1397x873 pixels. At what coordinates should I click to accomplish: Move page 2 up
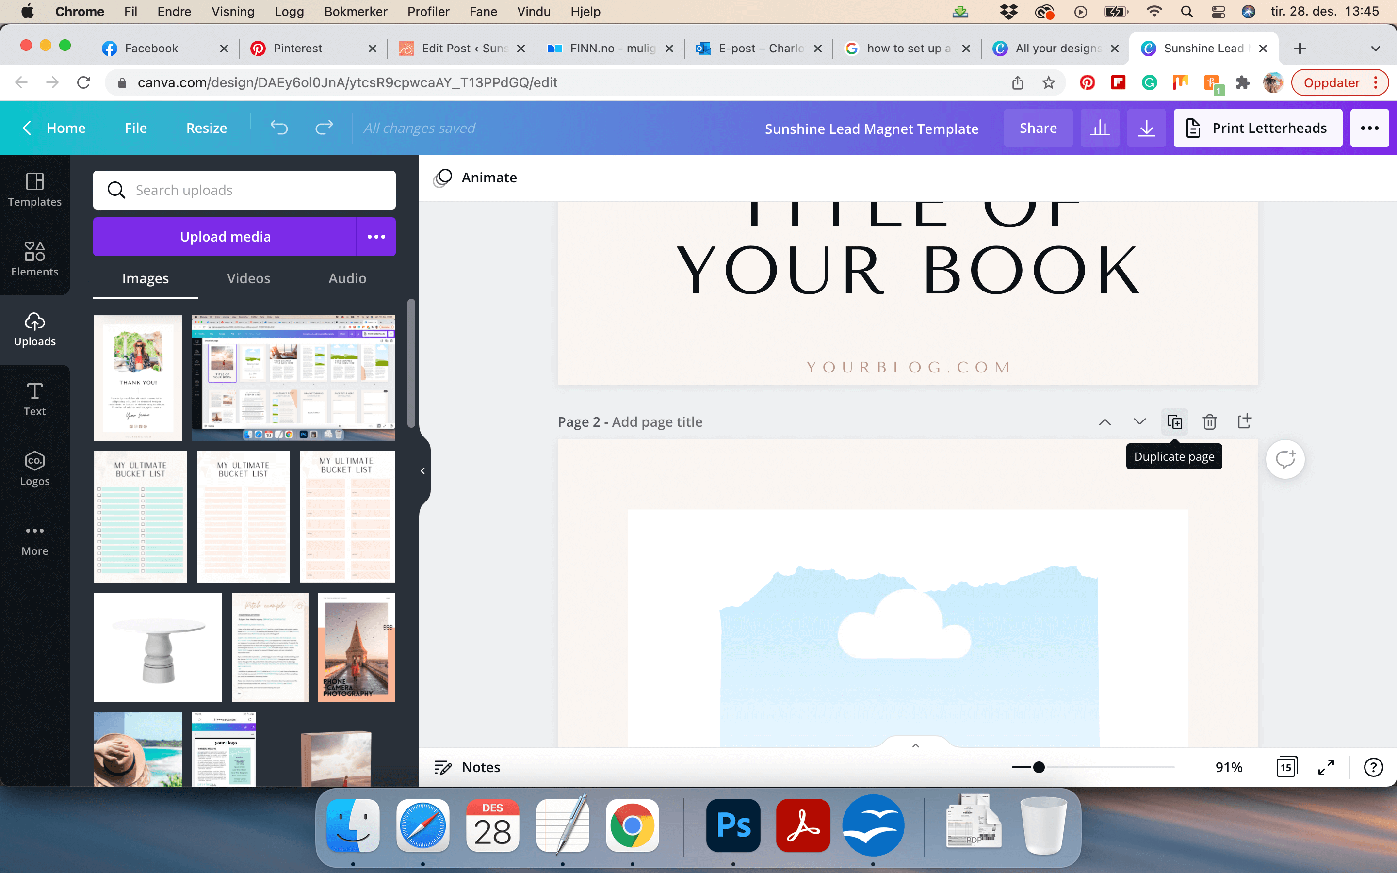(1105, 422)
